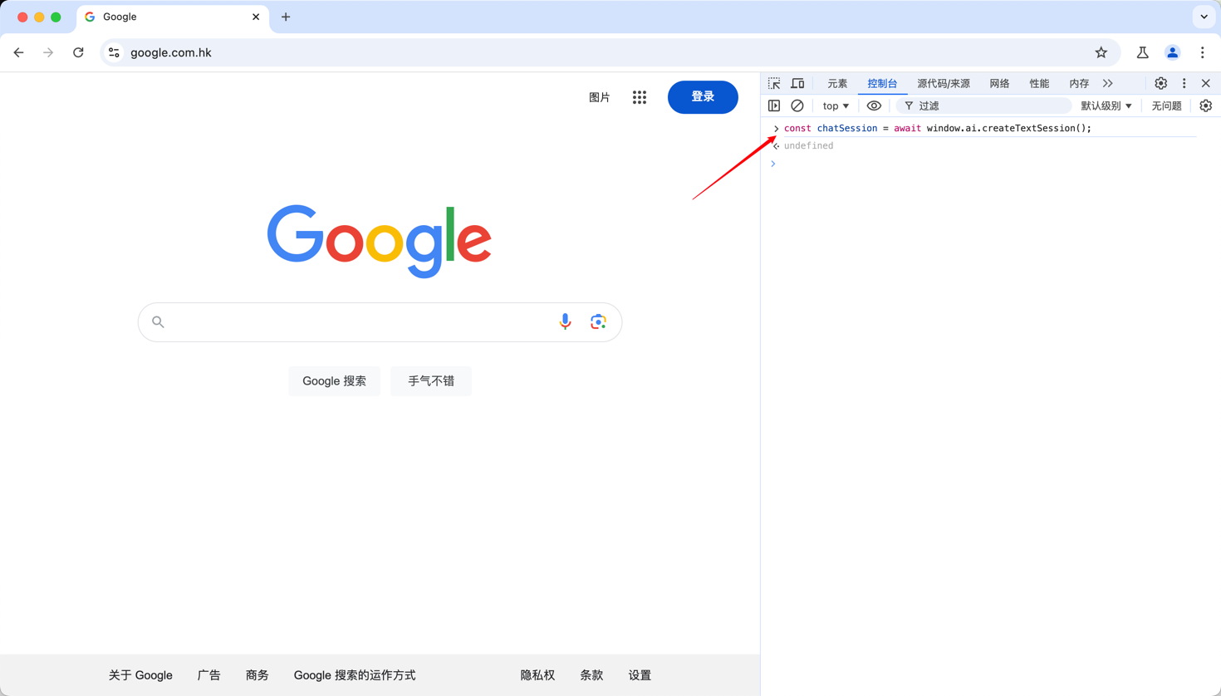Open the 广告 footer link
1221x696 pixels.
point(208,675)
